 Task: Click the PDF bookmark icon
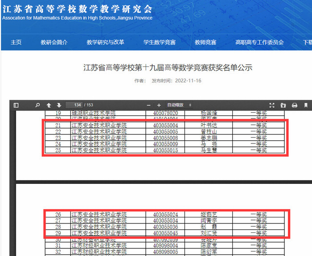306,105
